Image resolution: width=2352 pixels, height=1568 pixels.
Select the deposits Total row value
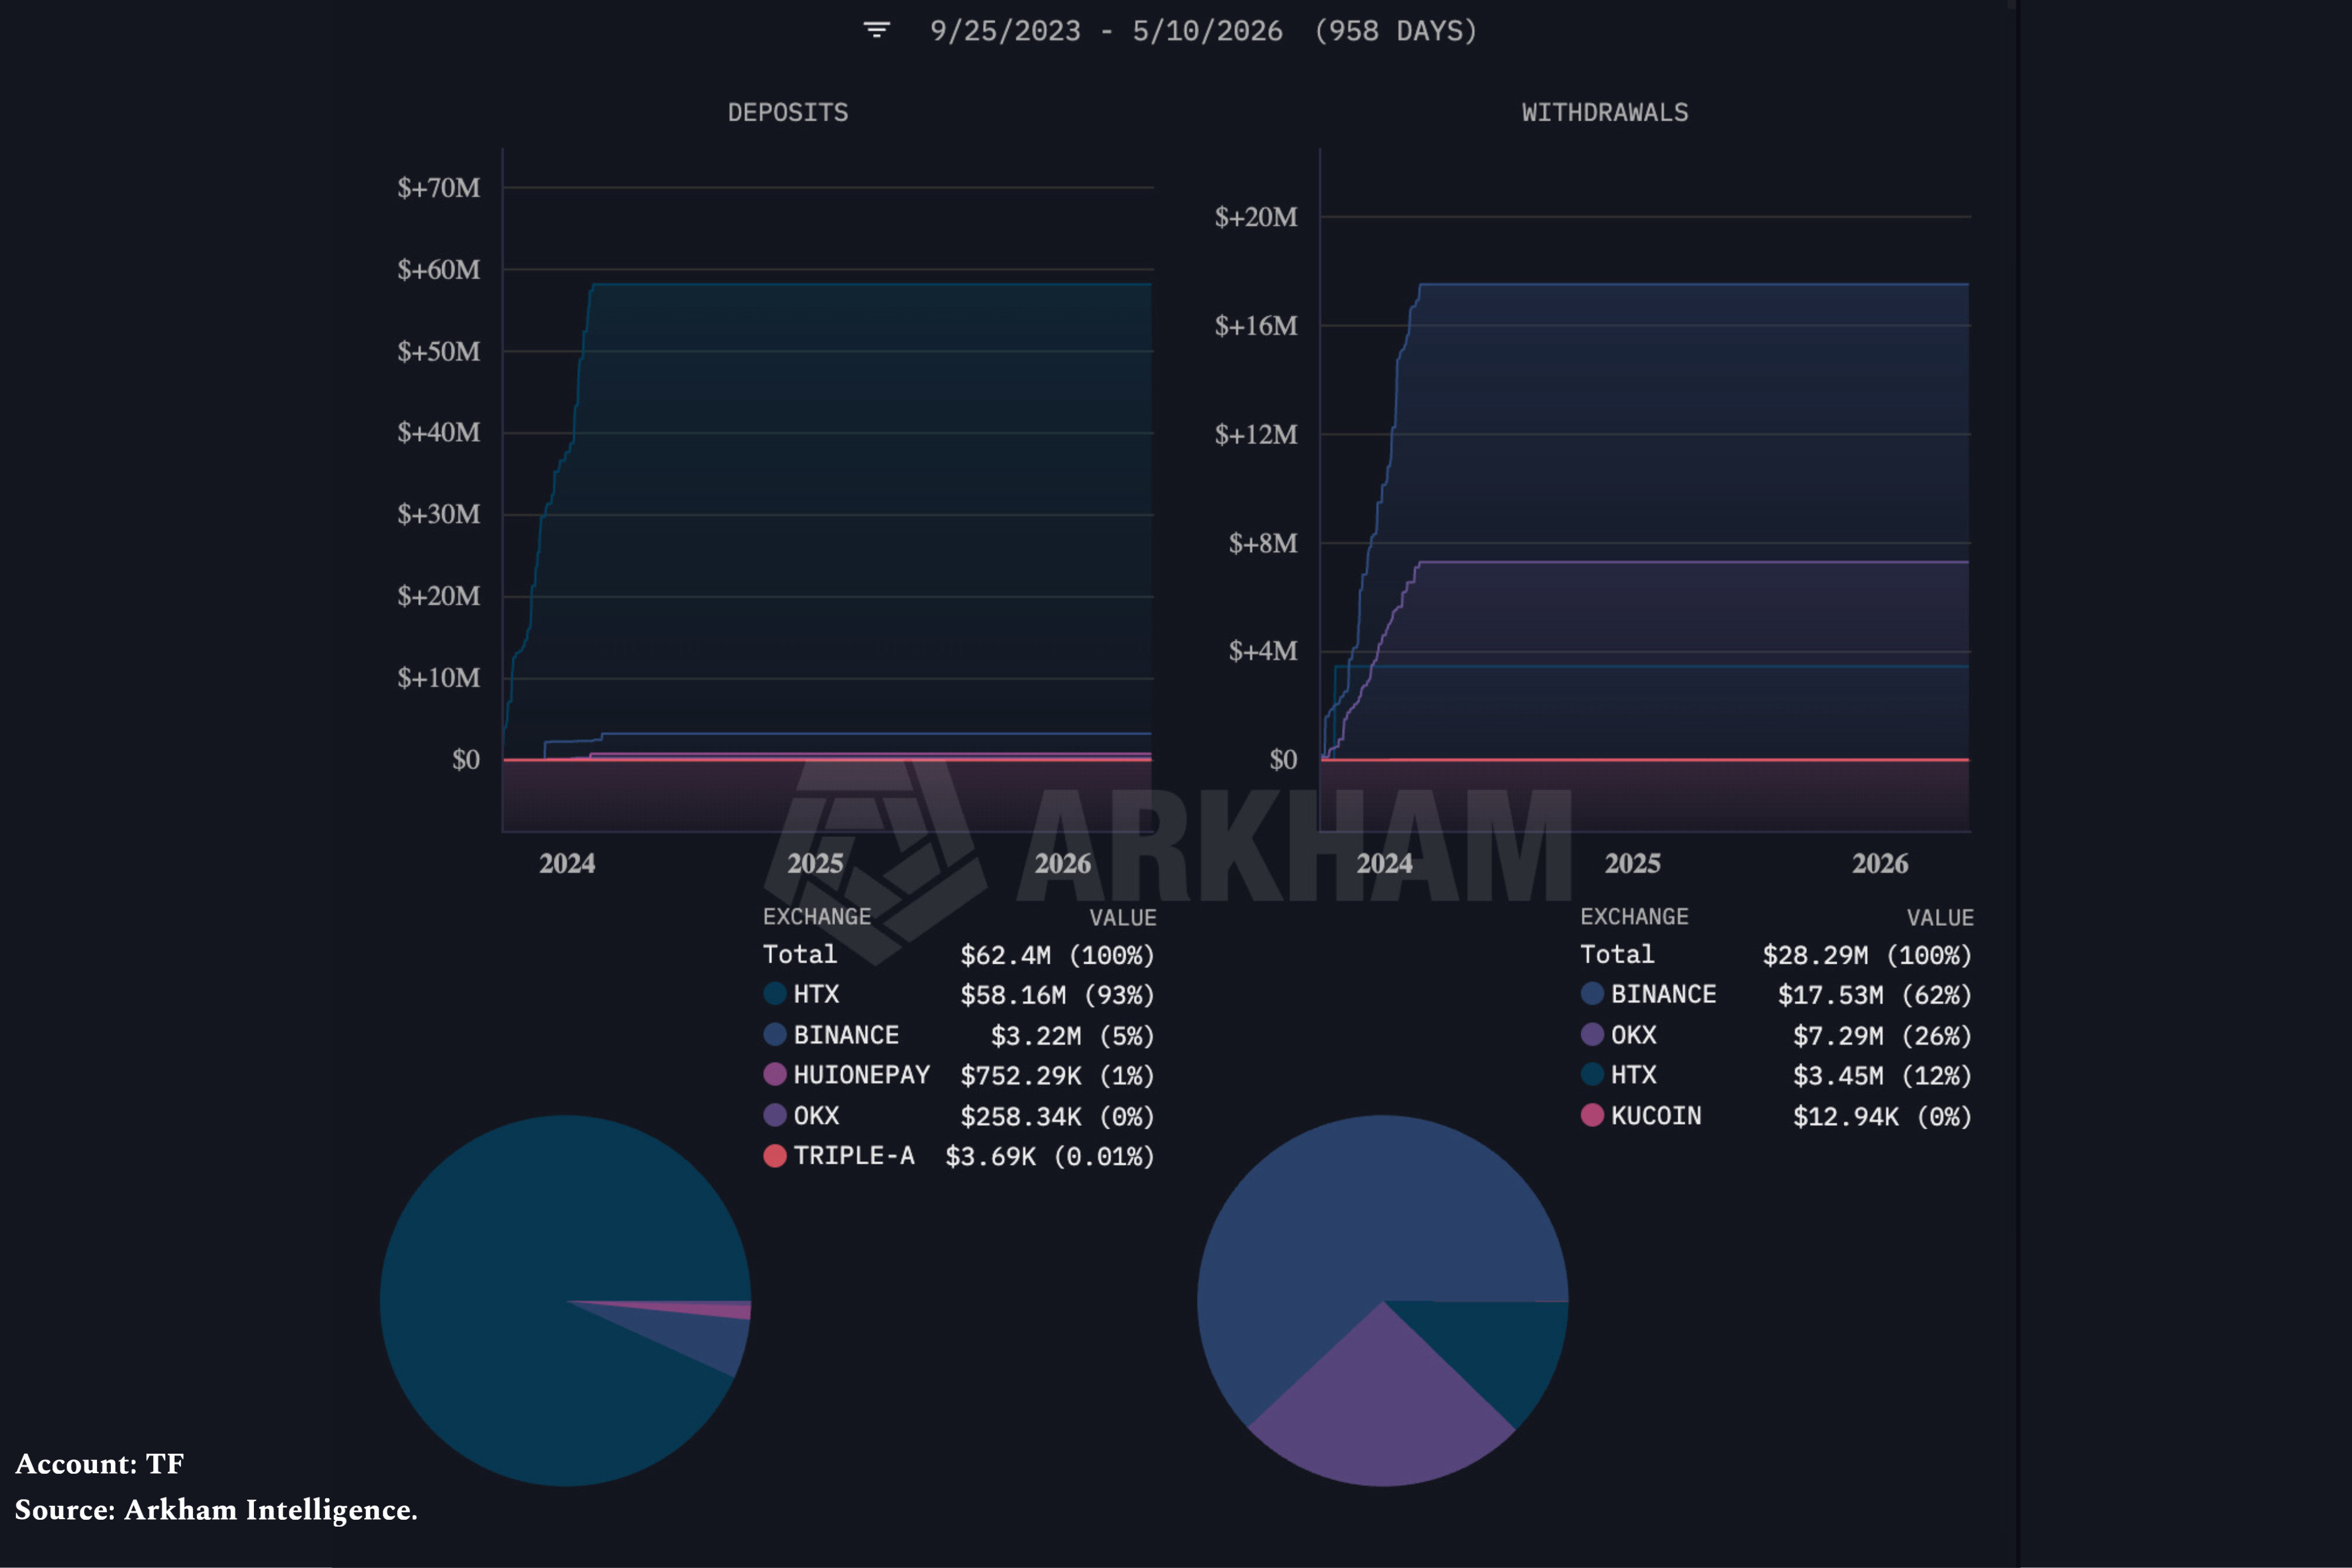tap(1057, 955)
